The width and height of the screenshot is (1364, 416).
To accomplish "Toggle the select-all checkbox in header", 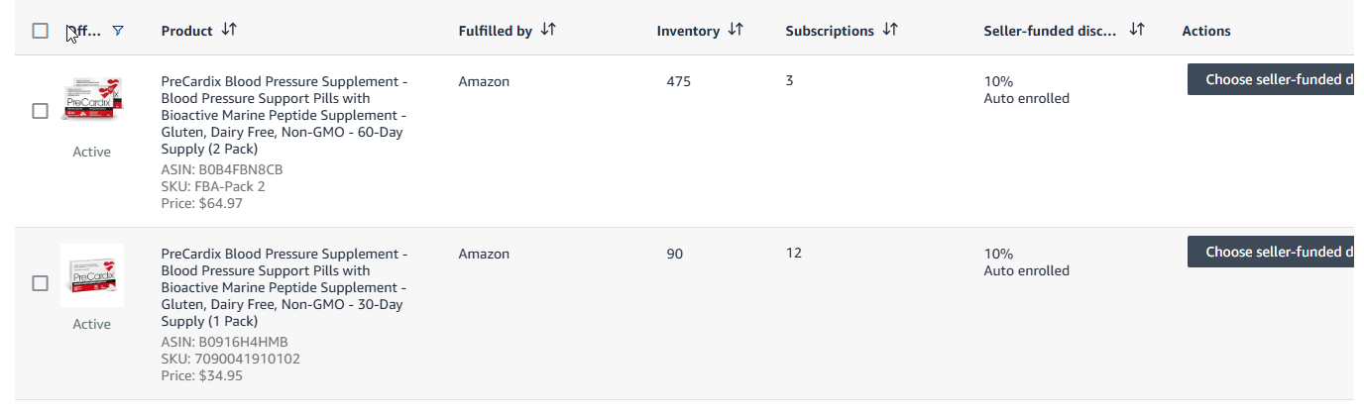I will click(41, 31).
